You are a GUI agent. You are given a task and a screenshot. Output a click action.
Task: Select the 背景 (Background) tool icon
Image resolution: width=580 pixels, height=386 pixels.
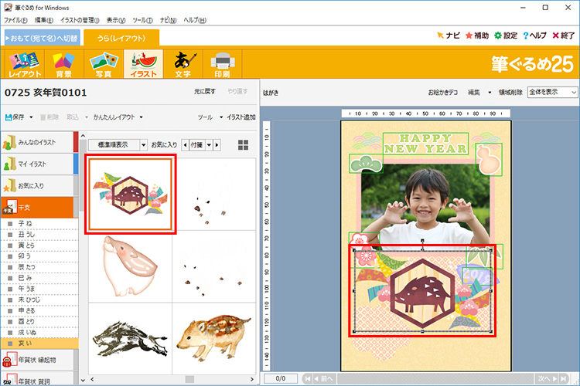pos(64,65)
